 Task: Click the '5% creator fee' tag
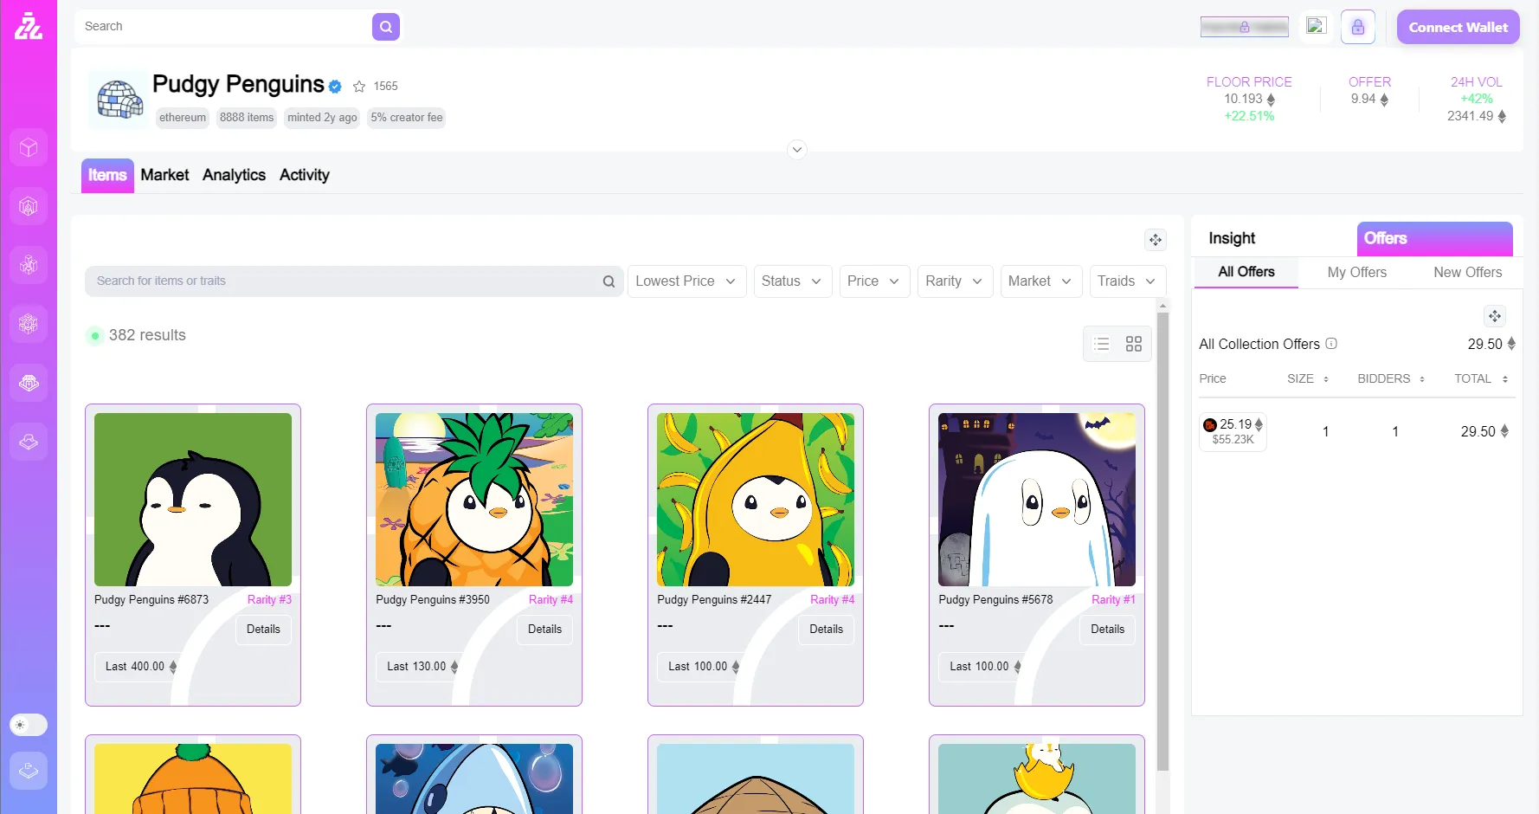pyautogui.click(x=407, y=118)
